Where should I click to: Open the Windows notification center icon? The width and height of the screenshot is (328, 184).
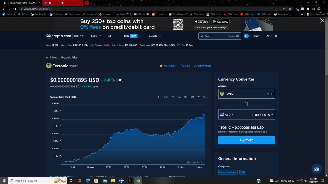(323, 180)
